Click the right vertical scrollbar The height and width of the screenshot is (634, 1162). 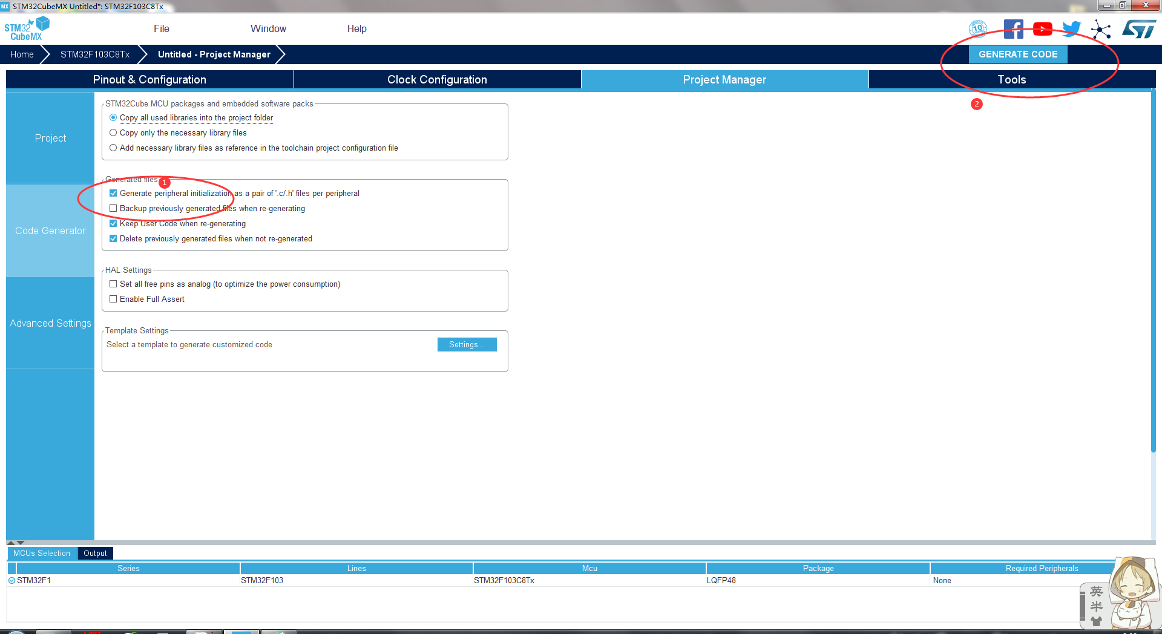(1153, 272)
